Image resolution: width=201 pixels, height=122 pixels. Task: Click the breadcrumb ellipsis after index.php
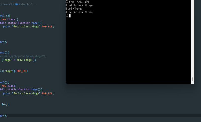click(x=34, y=4)
